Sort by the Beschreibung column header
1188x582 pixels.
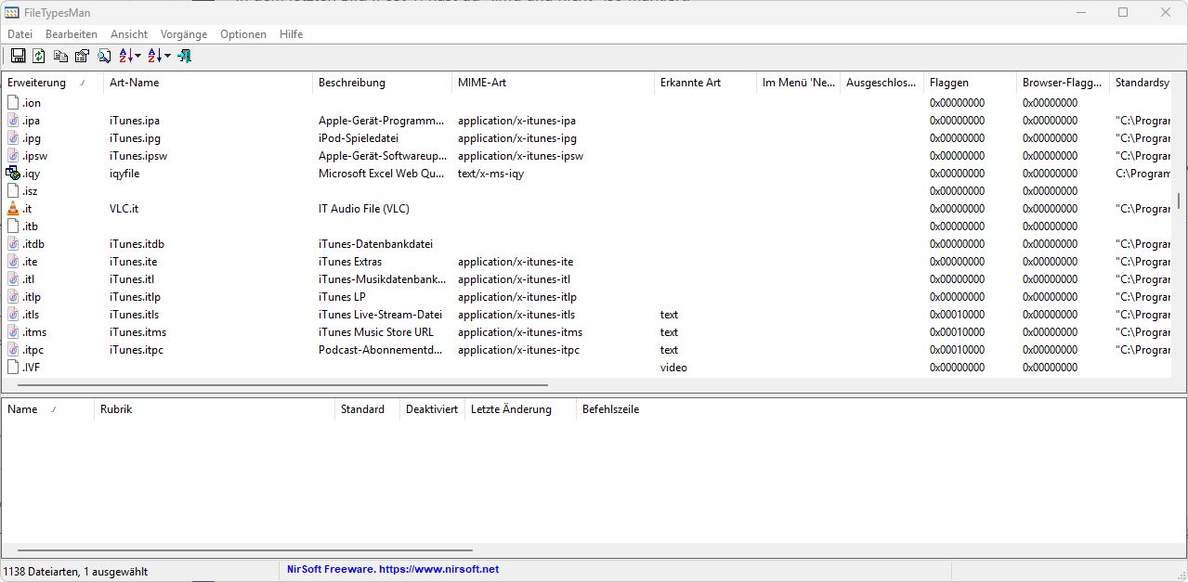point(383,83)
